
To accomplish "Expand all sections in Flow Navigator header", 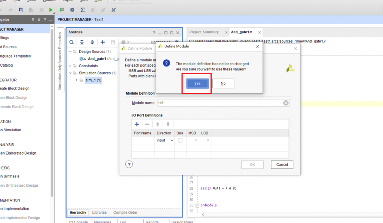I will (x=39, y=19).
